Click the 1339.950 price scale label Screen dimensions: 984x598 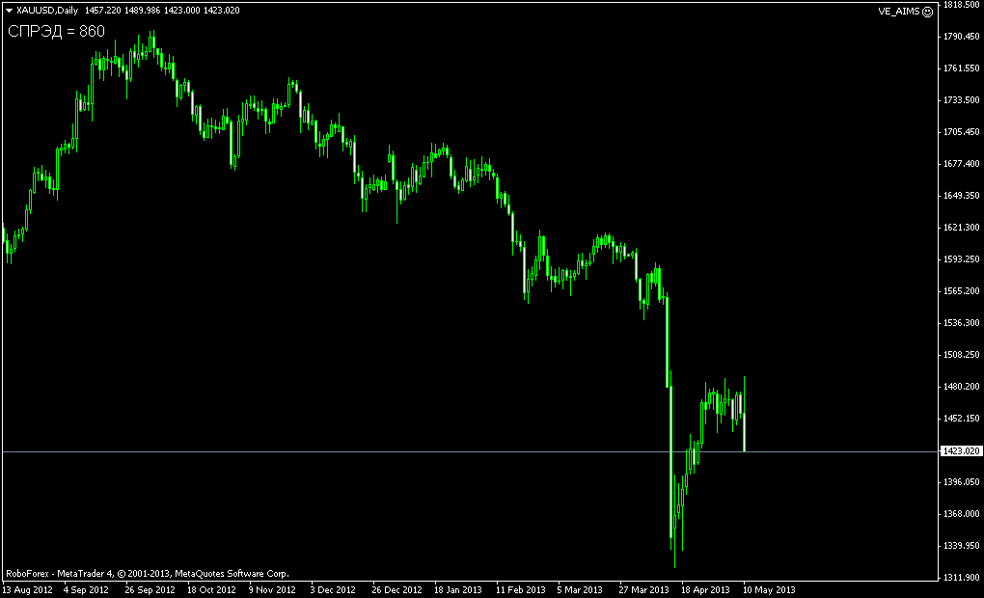coord(962,545)
